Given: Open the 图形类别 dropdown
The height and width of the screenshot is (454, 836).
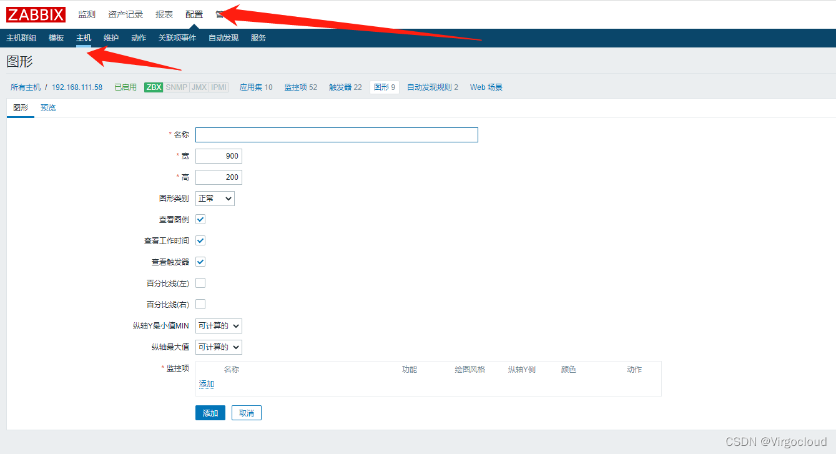Looking at the screenshot, I should (x=215, y=198).
